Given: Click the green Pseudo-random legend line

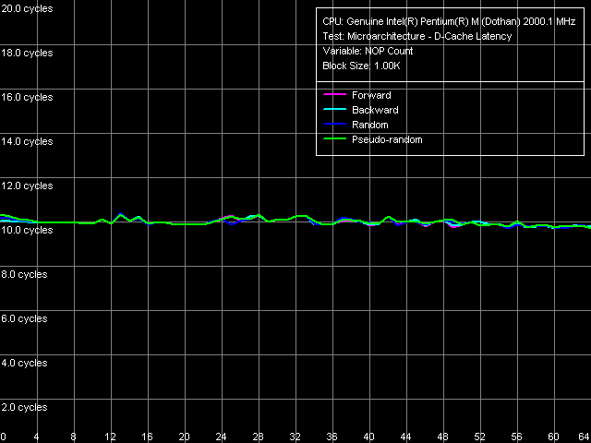Looking at the screenshot, I should [x=332, y=139].
